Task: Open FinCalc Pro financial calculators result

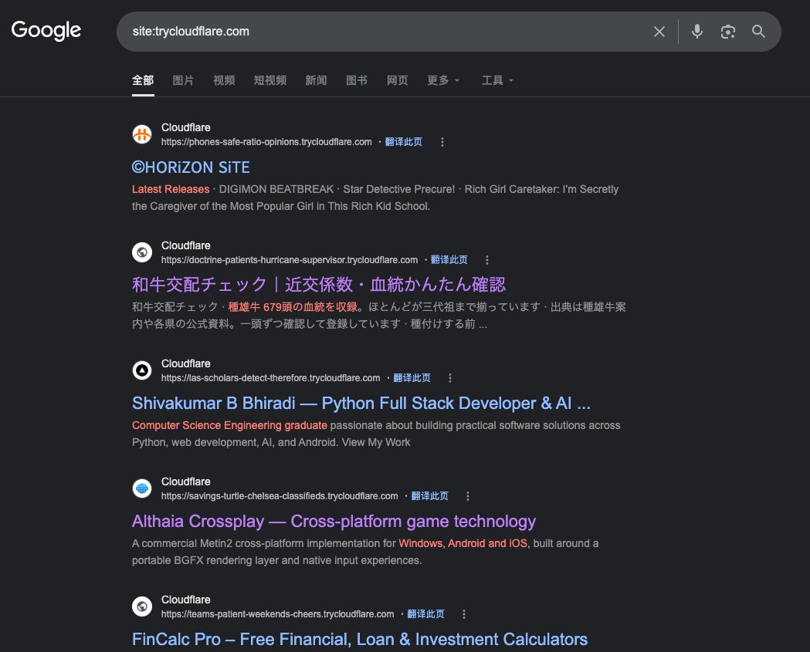Action: tap(360, 639)
